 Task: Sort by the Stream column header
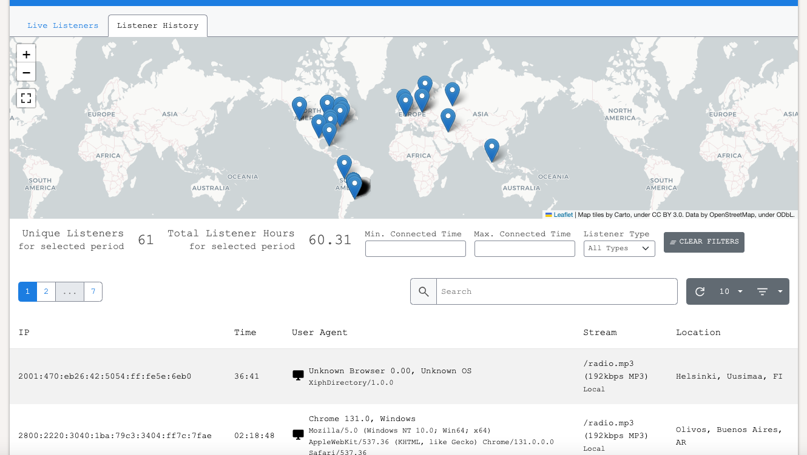(x=600, y=333)
